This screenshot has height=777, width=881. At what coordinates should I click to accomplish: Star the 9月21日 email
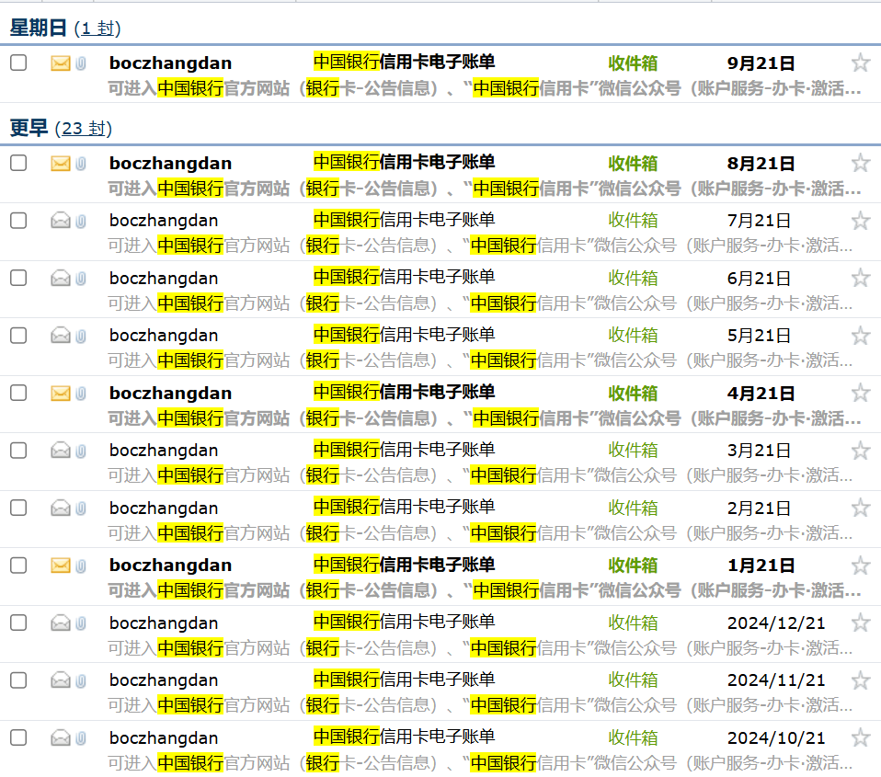coord(860,63)
